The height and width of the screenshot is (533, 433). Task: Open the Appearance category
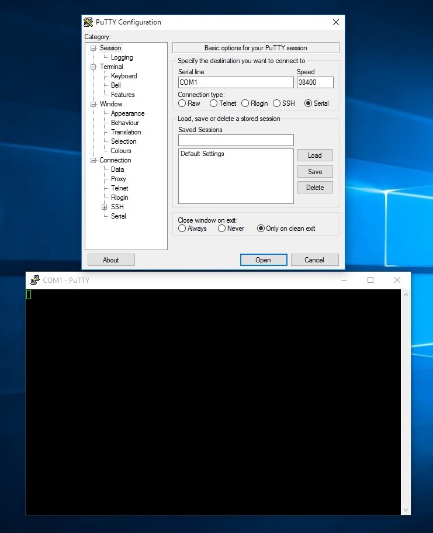(127, 113)
